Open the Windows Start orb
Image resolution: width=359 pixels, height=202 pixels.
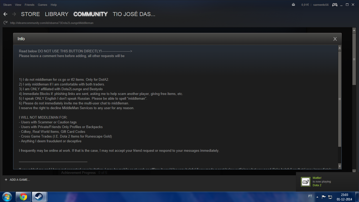(x=7, y=197)
